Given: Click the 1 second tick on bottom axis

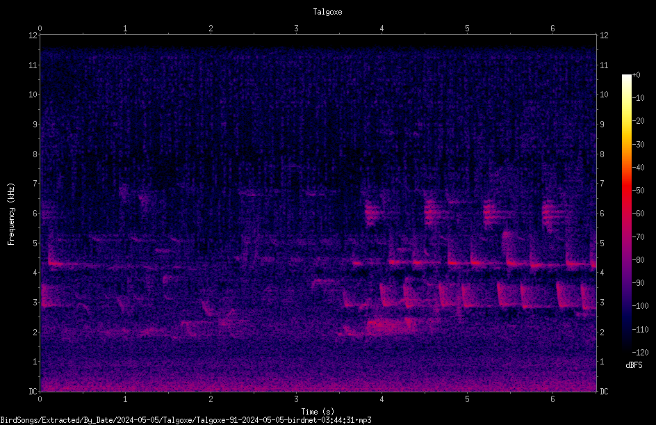Looking at the screenshot, I should pos(125,399).
